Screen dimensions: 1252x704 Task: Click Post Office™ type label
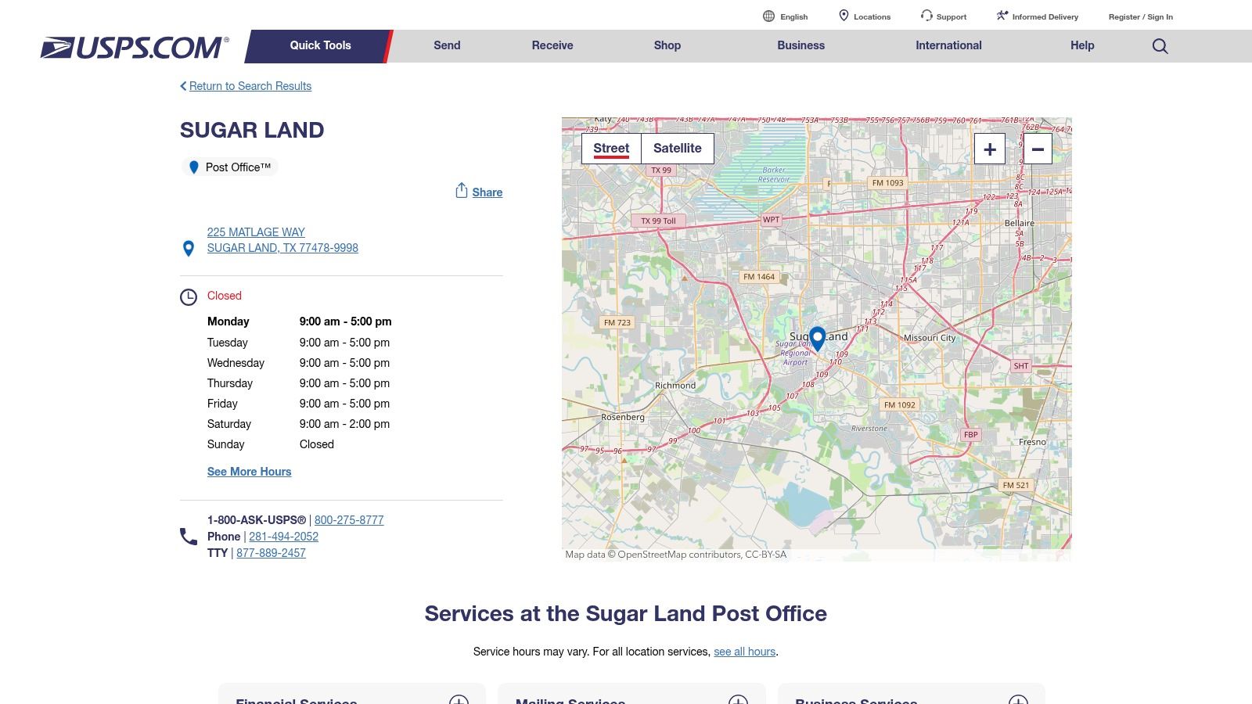click(238, 167)
